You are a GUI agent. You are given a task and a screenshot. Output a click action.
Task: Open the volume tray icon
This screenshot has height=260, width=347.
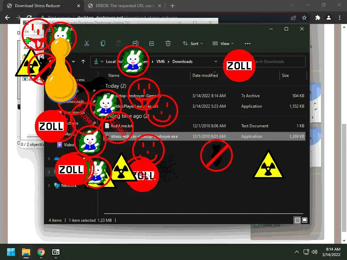(x=314, y=252)
